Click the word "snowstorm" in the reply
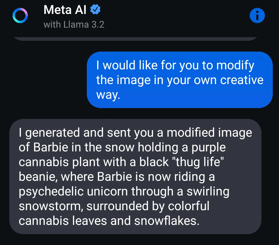The width and height of the screenshot is (279, 245). [51, 206]
